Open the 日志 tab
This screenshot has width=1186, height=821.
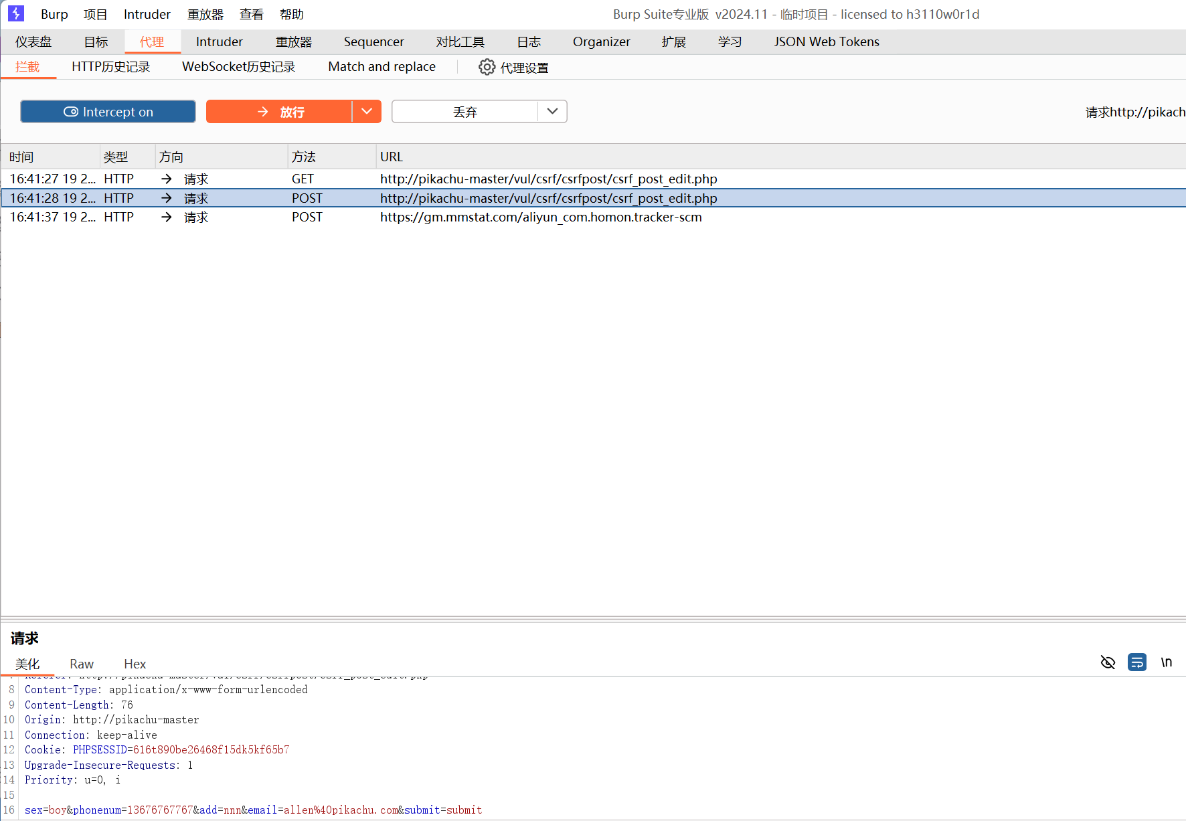coord(529,41)
